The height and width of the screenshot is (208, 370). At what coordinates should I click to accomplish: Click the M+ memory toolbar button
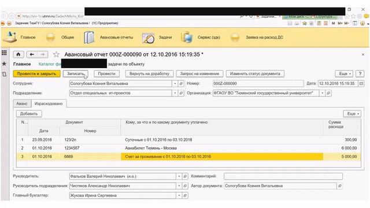[x=340, y=23]
